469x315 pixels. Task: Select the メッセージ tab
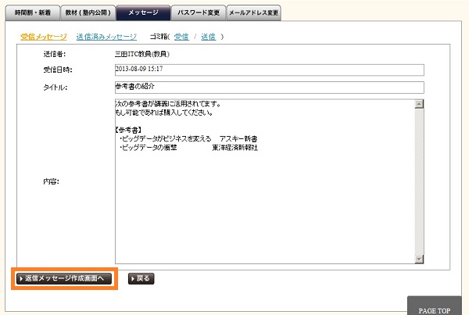143,13
